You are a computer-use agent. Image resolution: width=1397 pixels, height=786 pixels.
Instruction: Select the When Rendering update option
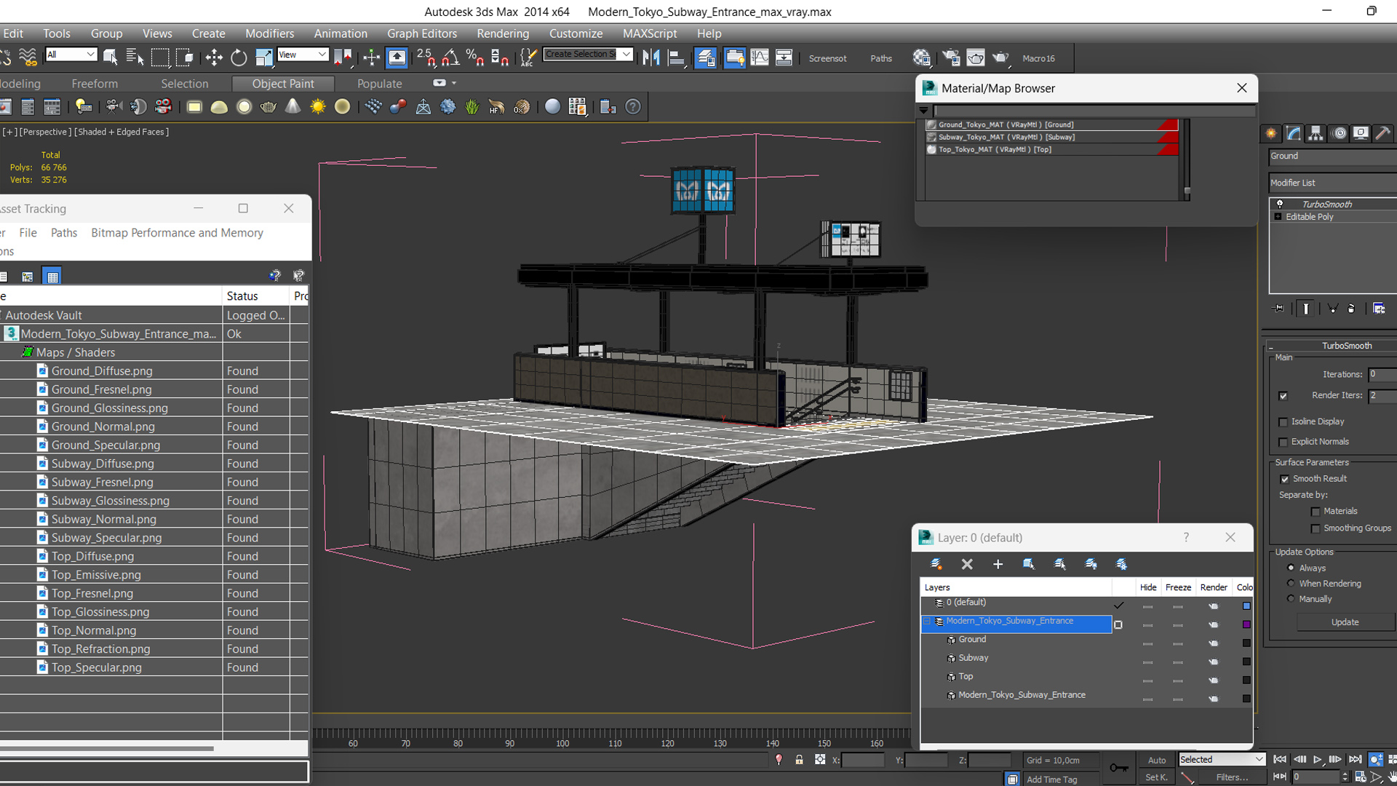click(x=1291, y=584)
